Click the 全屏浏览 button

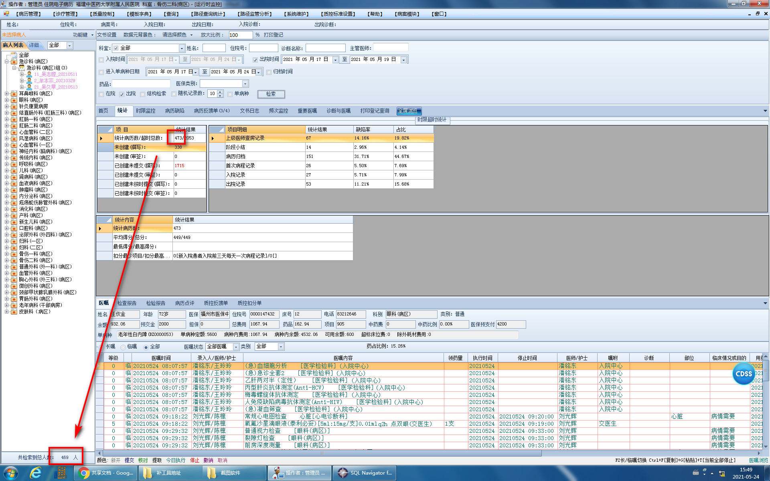409,111
